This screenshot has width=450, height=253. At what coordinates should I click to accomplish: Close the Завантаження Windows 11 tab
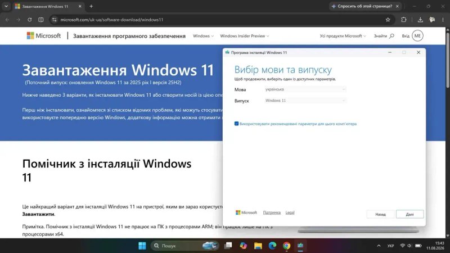coord(80,6)
